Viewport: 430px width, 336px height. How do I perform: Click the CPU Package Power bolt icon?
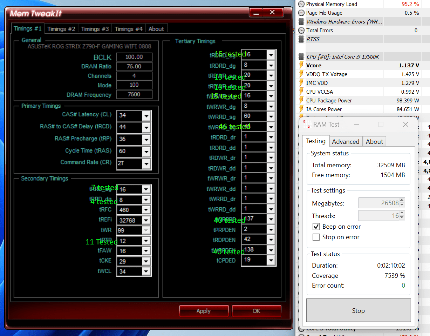coord(301,101)
